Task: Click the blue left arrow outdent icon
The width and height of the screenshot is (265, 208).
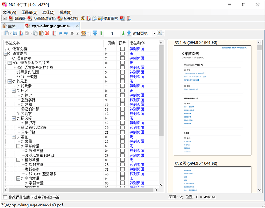Action: pyautogui.click(x=60, y=33)
